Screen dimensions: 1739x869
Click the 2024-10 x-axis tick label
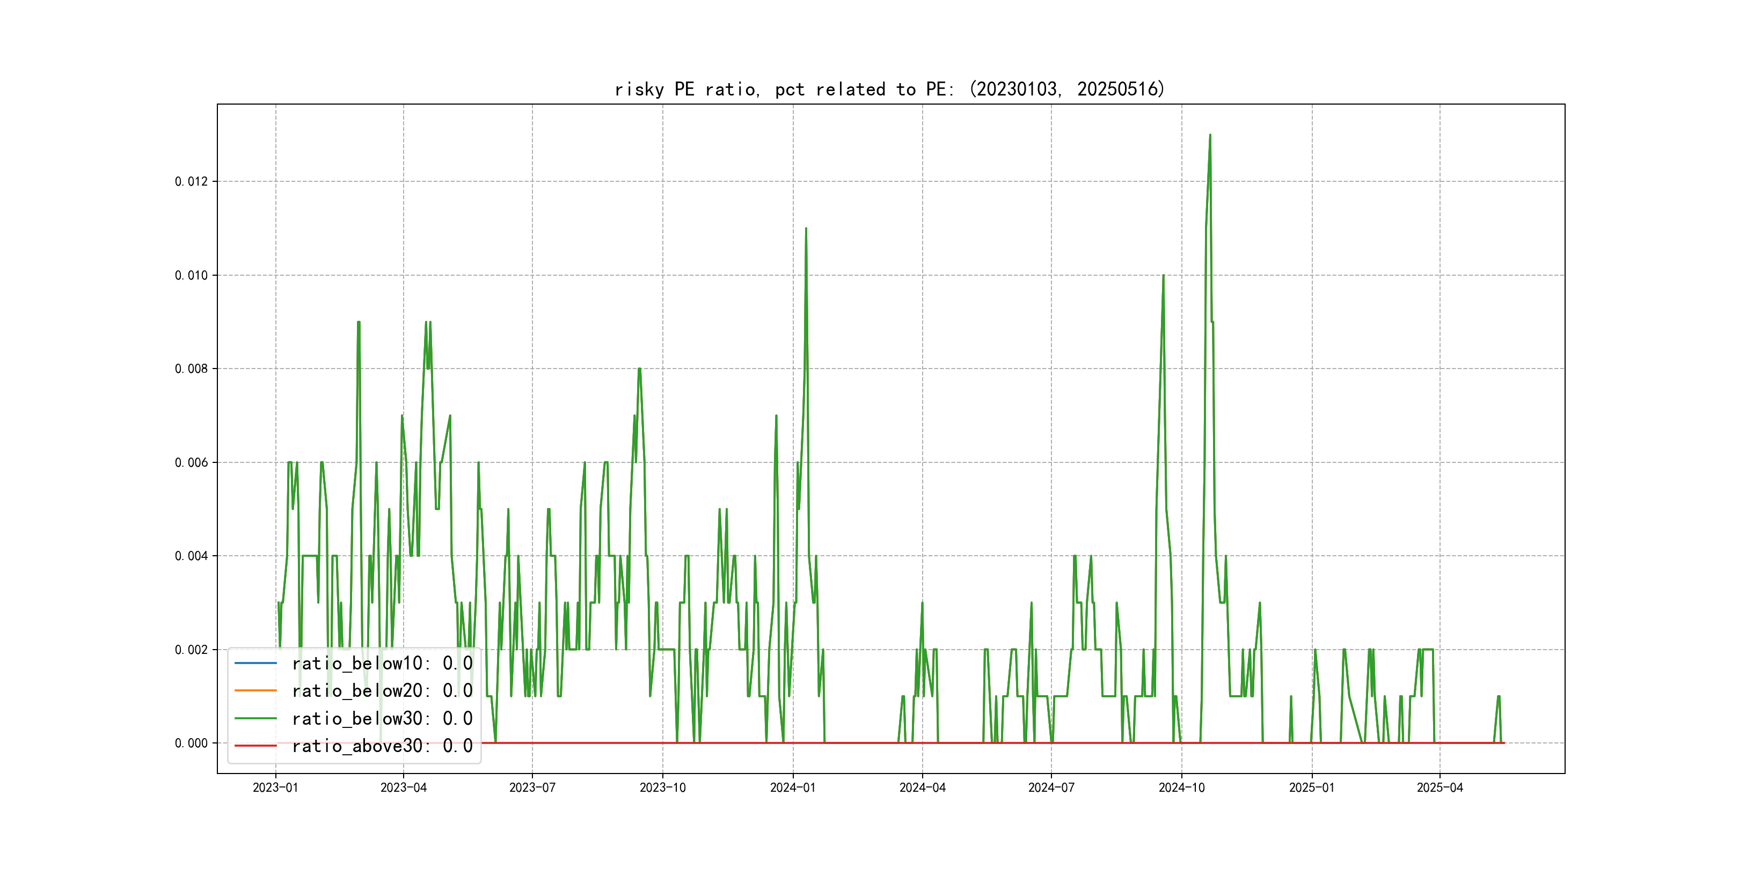click(1181, 787)
